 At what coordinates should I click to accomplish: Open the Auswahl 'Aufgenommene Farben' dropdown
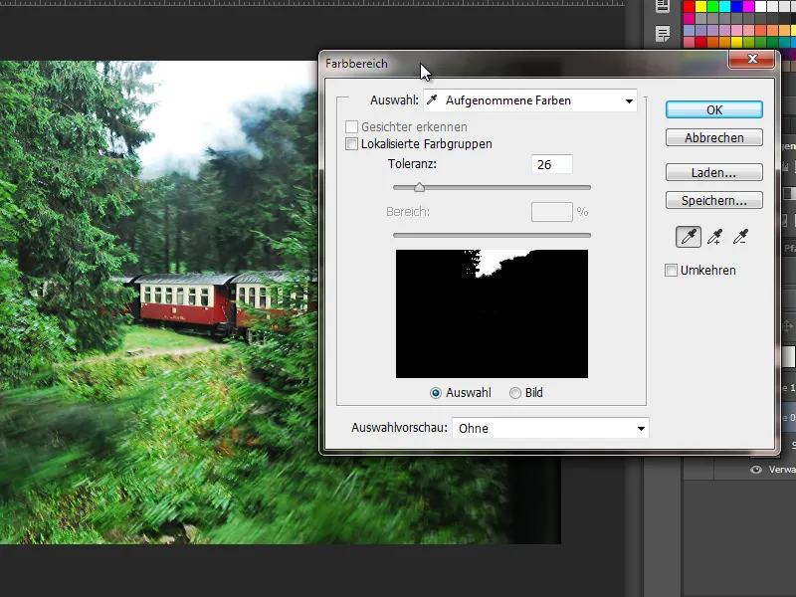pos(530,100)
